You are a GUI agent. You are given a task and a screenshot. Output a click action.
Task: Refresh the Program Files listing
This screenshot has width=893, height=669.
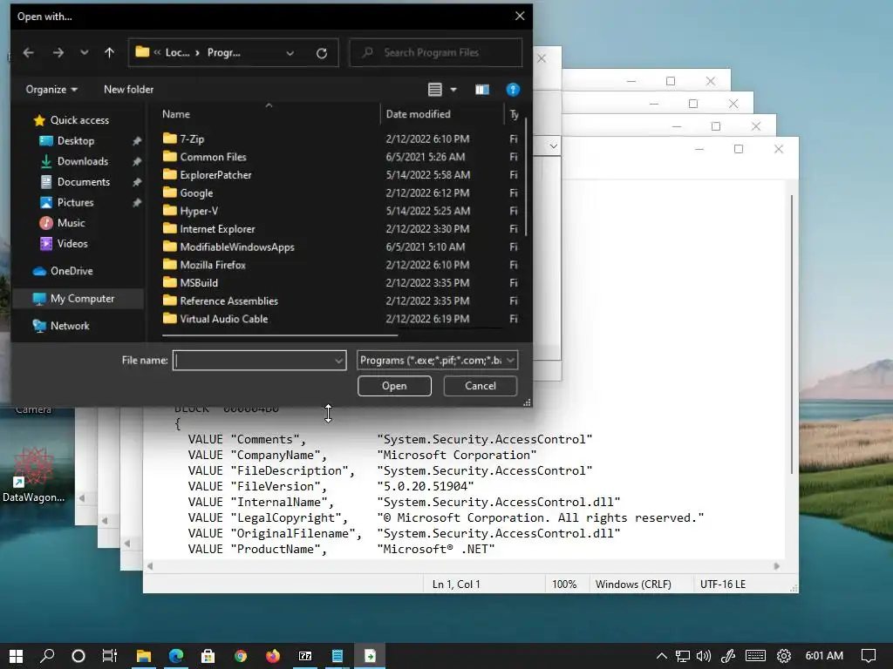click(x=322, y=53)
